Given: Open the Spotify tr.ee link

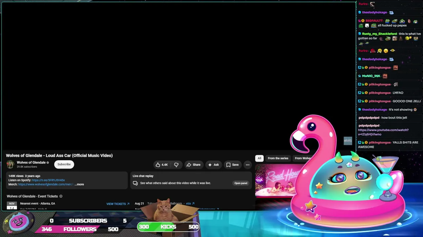Looking at the screenshot, I should click(48, 180).
